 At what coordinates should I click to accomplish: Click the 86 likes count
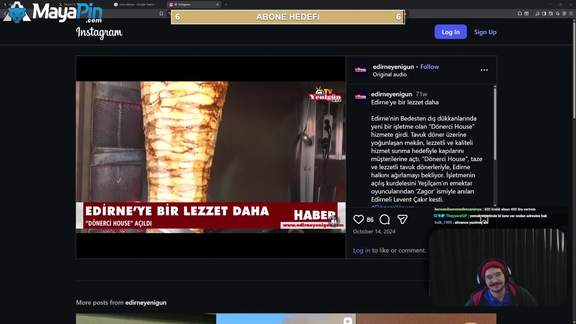tap(370, 220)
